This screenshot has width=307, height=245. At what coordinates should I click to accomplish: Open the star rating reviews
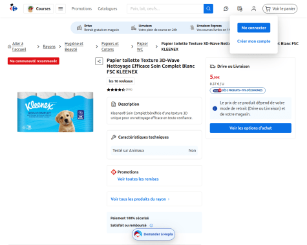coord(120,90)
